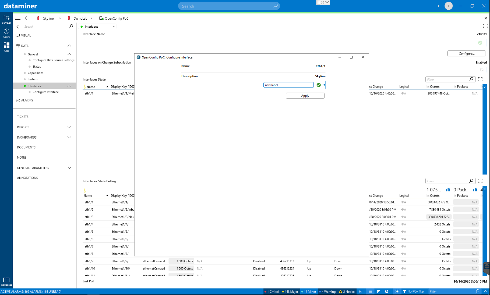Click the Apply button

tap(305, 96)
